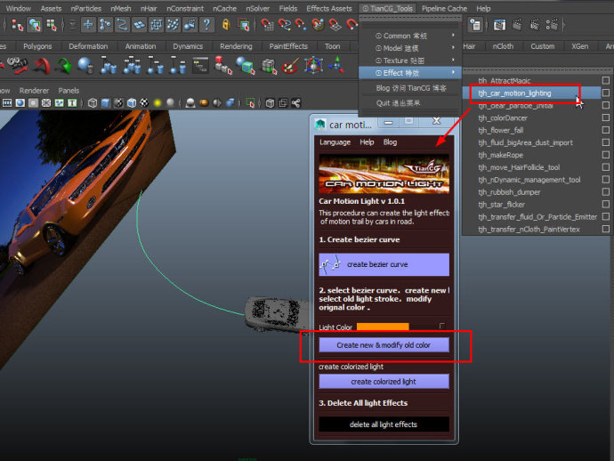Select by component type mode icon
This screenshot has width=614, height=461.
click(52, 25)
